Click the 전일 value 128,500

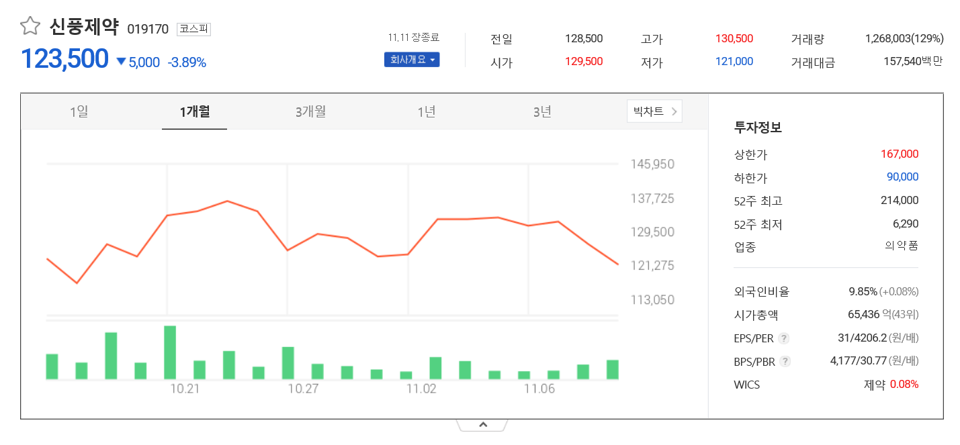point(584,39)
